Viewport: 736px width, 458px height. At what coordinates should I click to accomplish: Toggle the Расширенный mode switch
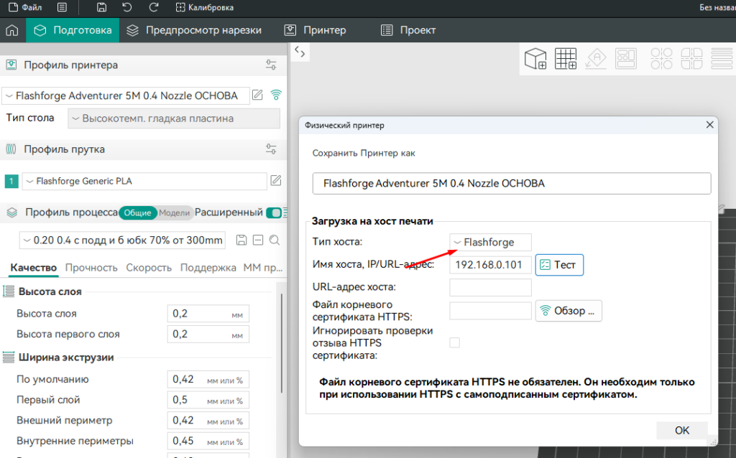(273, 212)
